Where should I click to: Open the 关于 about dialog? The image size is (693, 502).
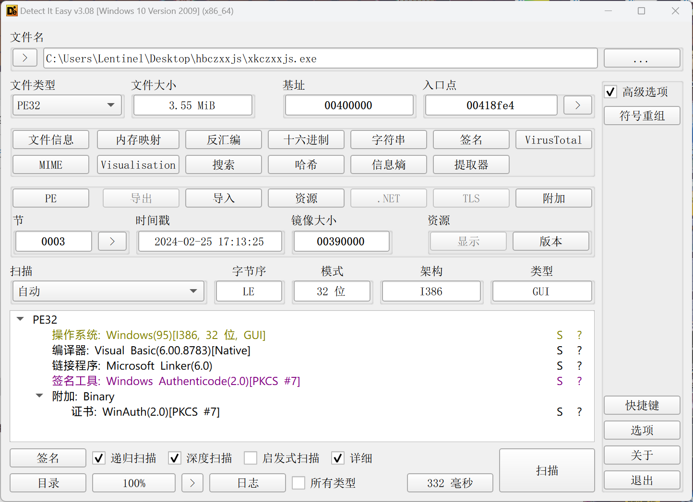pyautogui.click(x=642, y=455)
